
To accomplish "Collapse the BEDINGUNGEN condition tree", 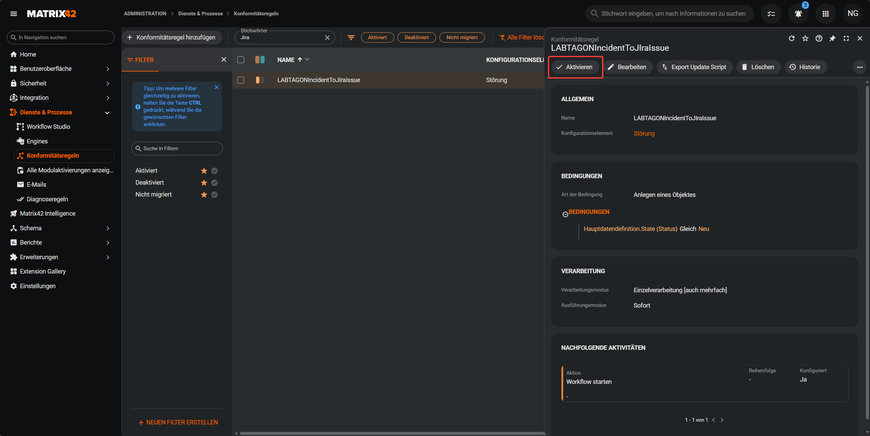I will coord(565,214).
